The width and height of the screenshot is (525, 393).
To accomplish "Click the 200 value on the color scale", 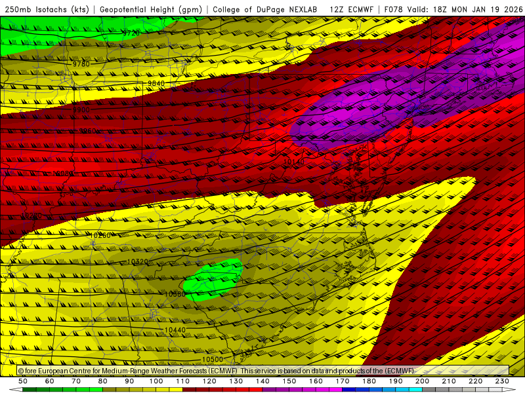I will 422,381.
